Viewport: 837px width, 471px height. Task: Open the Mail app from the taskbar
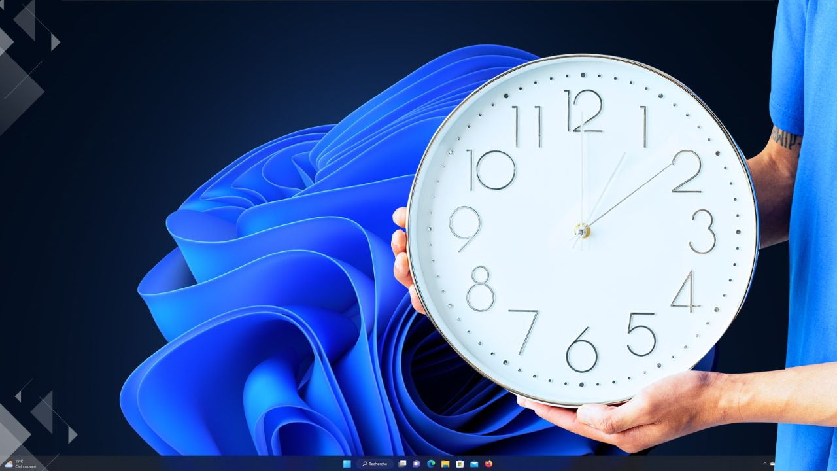[x=474, y=464]
